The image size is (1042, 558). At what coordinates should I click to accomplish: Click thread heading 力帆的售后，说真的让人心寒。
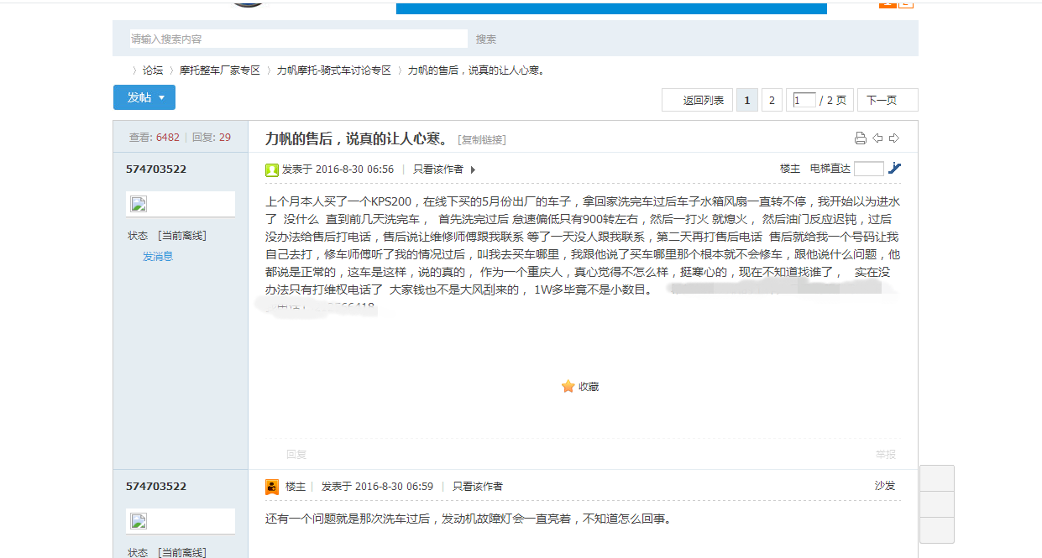tap(359, 138)
